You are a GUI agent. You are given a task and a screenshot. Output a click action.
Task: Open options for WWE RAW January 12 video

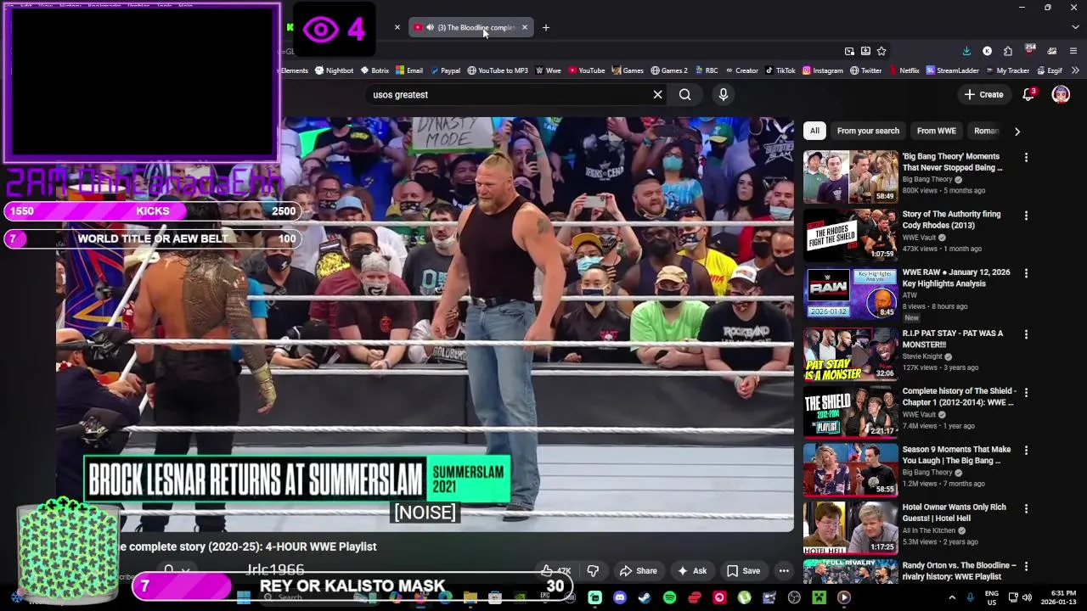pyautogui.click(x=1026, y=273)
